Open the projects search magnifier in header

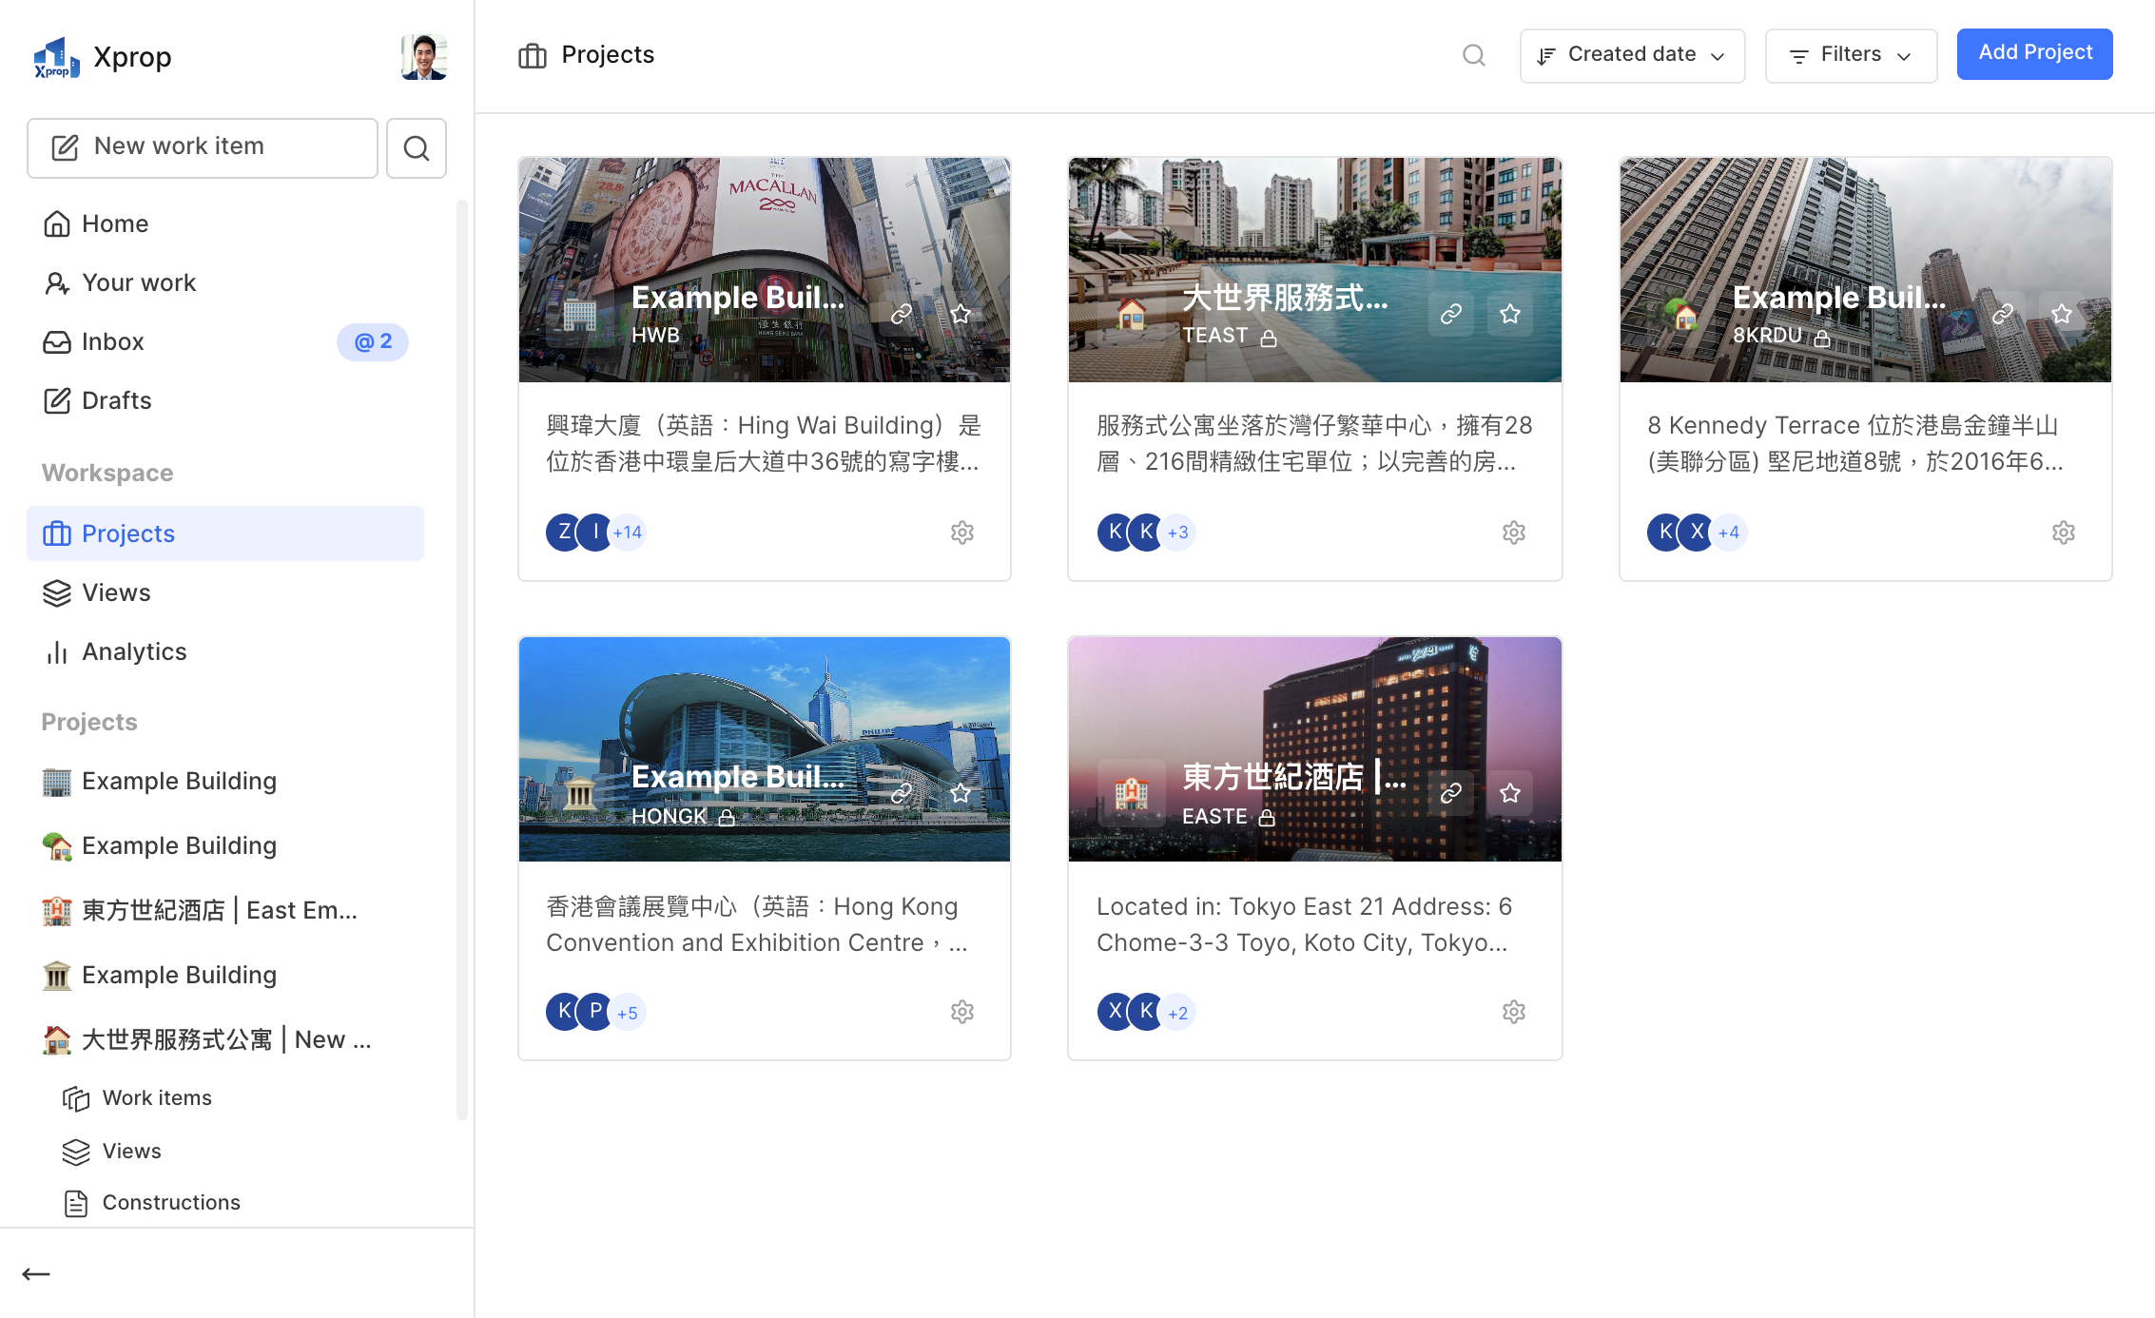[x=1474, y=55]
